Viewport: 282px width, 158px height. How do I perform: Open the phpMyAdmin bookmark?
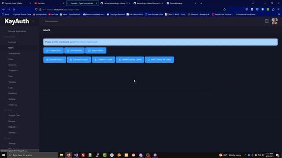40,14
